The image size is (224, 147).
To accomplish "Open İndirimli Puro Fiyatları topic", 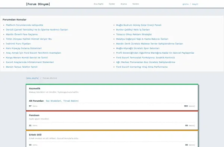I will pyautogui.click(x=18, y=44).
